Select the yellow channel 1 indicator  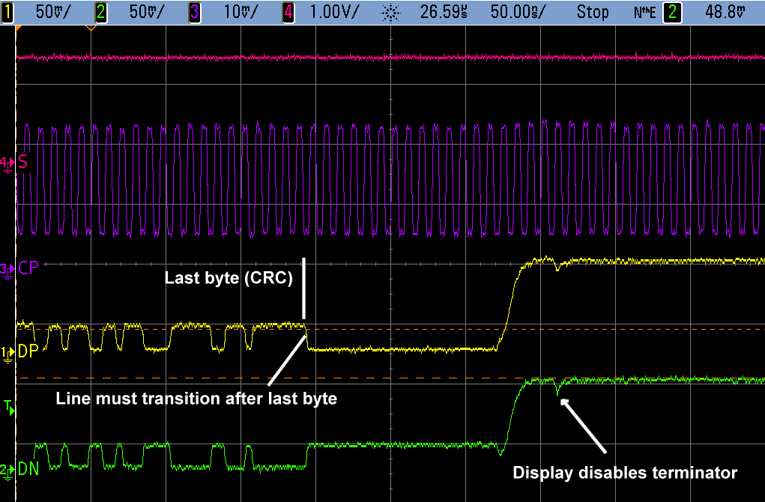tap(9, 12)
